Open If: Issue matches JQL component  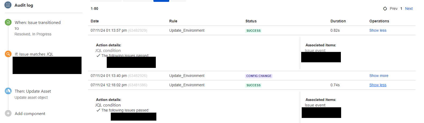click(x=34, y=54)
